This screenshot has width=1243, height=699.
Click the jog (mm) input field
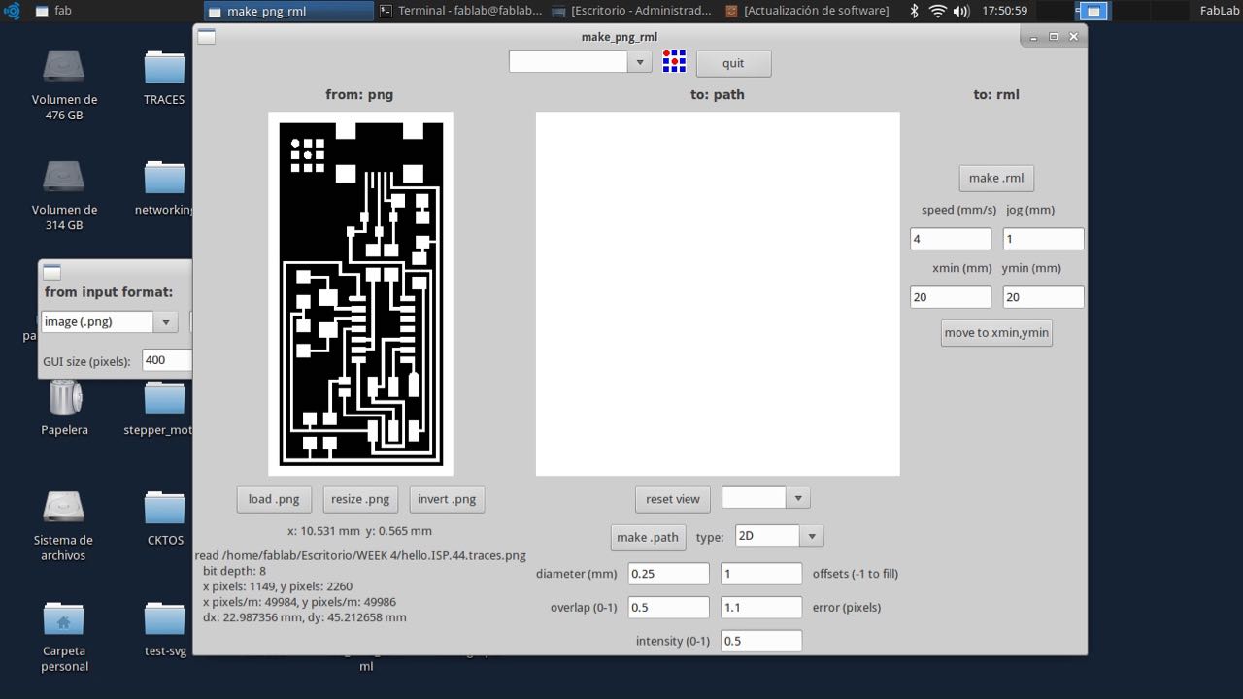click(x=1043, y=239)
